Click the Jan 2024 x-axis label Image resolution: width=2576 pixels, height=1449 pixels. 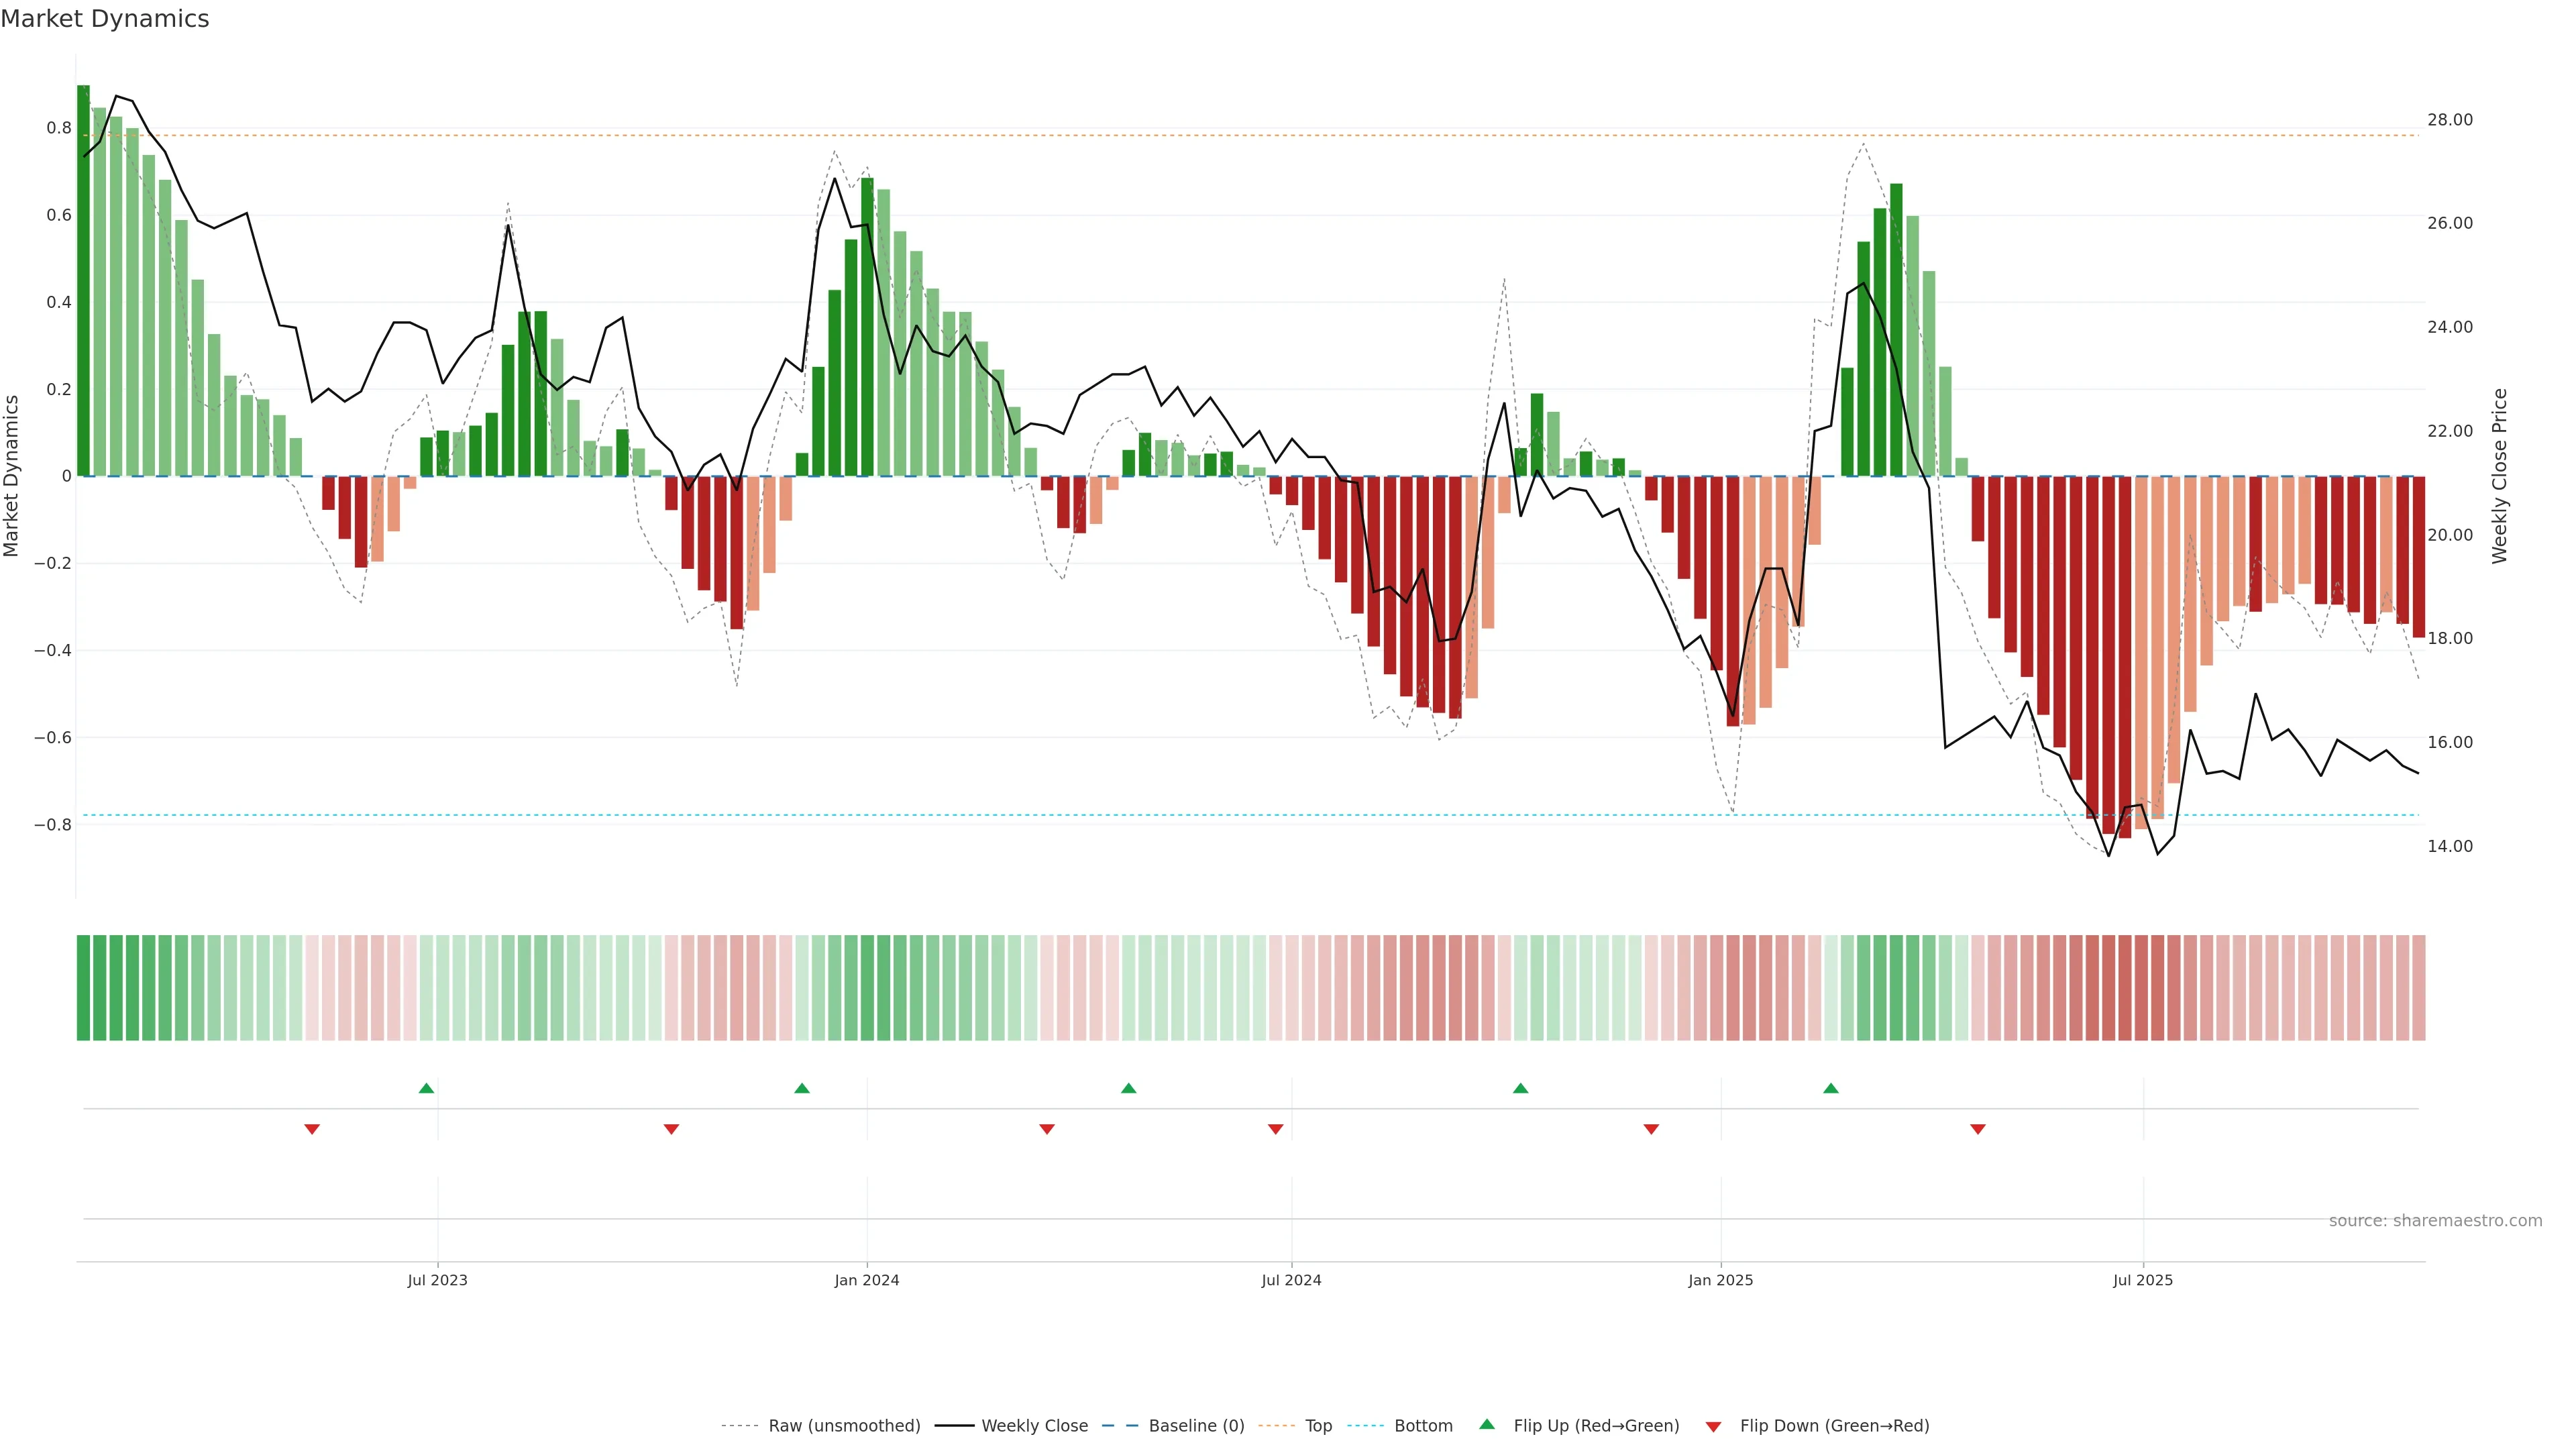point(866,1280)
